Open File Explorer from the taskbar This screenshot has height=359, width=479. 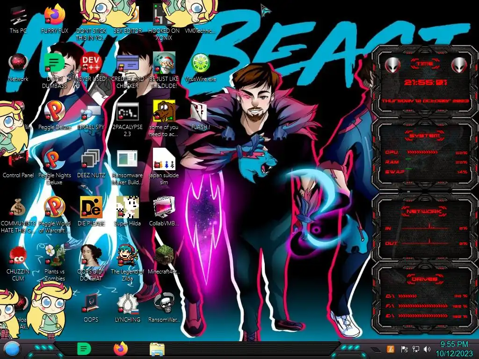pyautogui.click(x=157, y=349)
